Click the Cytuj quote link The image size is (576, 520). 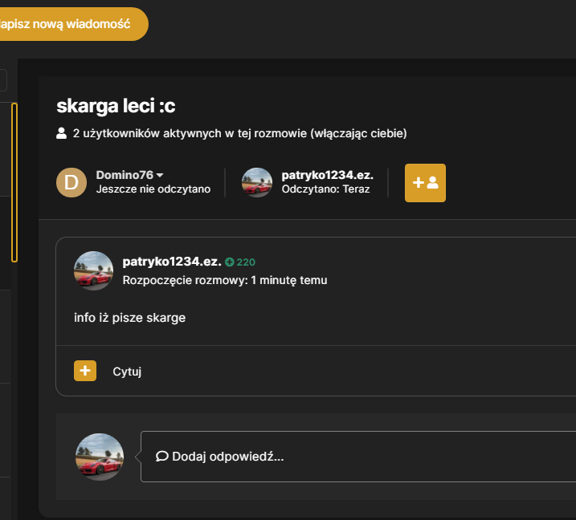[127, 372]
